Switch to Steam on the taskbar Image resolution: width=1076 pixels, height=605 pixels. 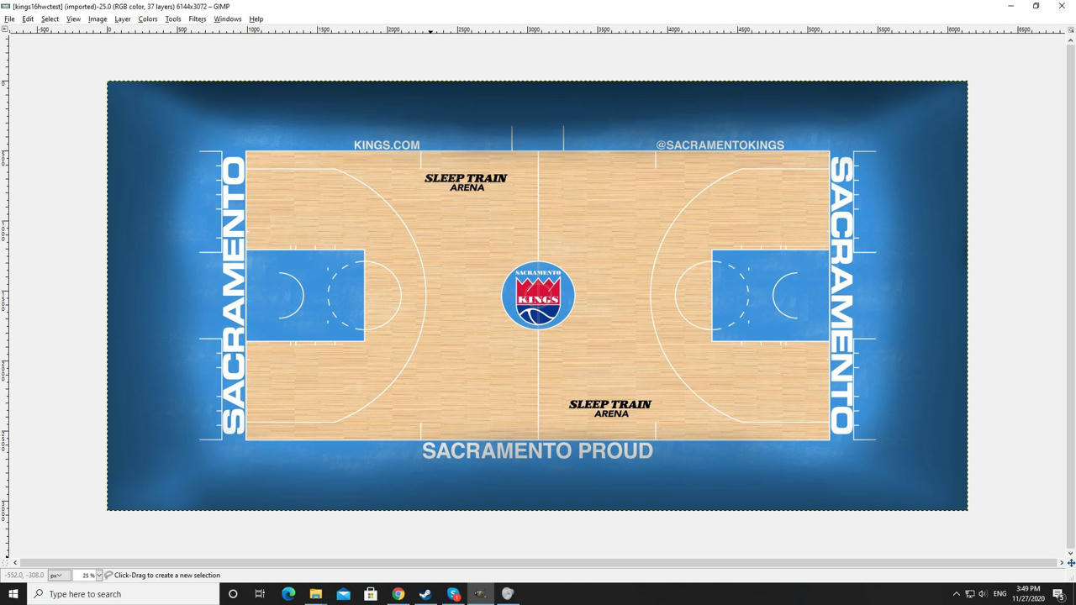425,594
